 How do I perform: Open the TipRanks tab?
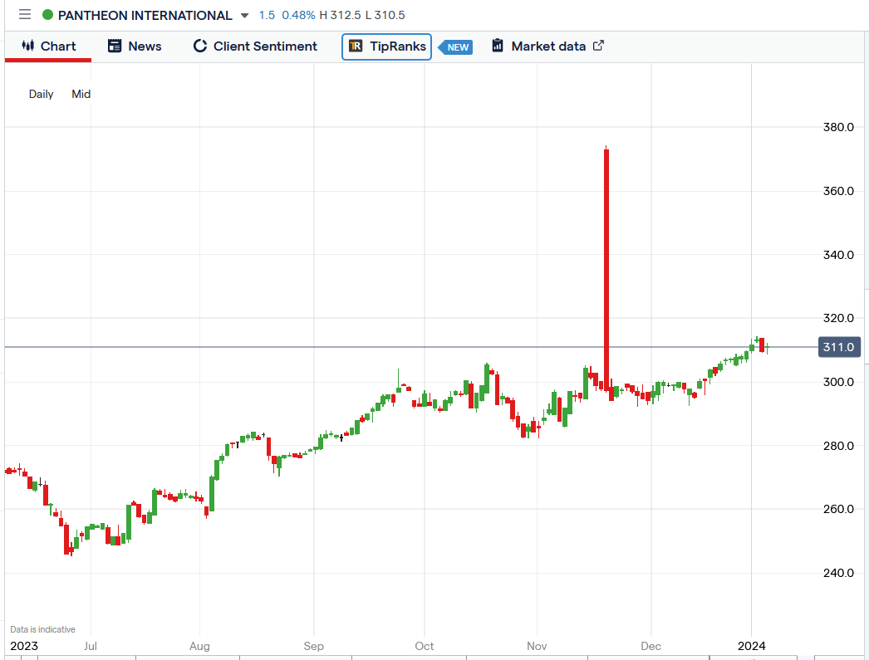tap(387, 46)
